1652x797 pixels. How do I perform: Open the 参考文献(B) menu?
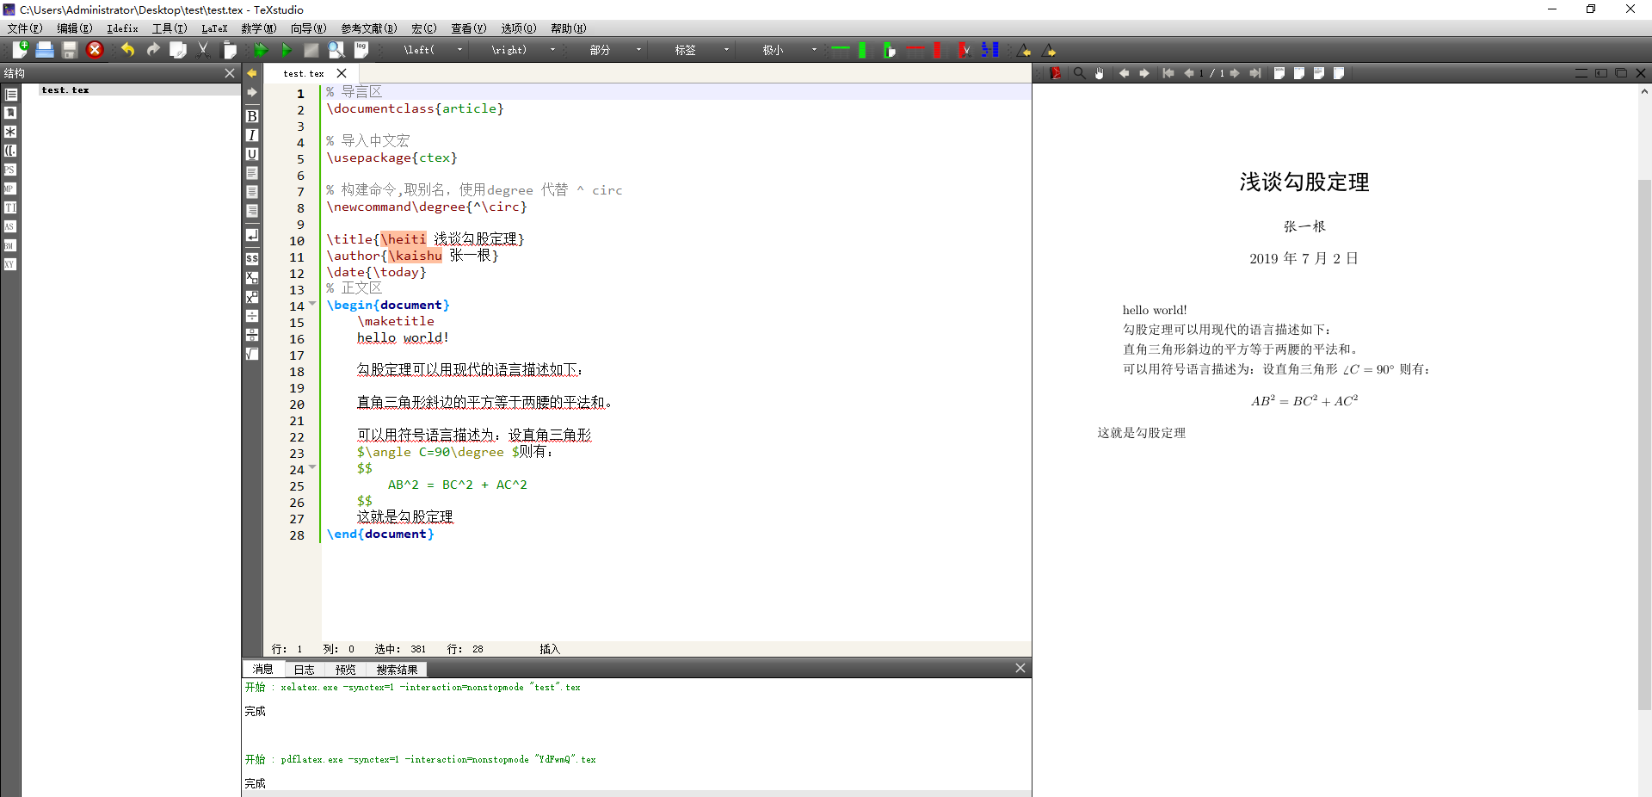pyautogui.click(x=369, y=28)
